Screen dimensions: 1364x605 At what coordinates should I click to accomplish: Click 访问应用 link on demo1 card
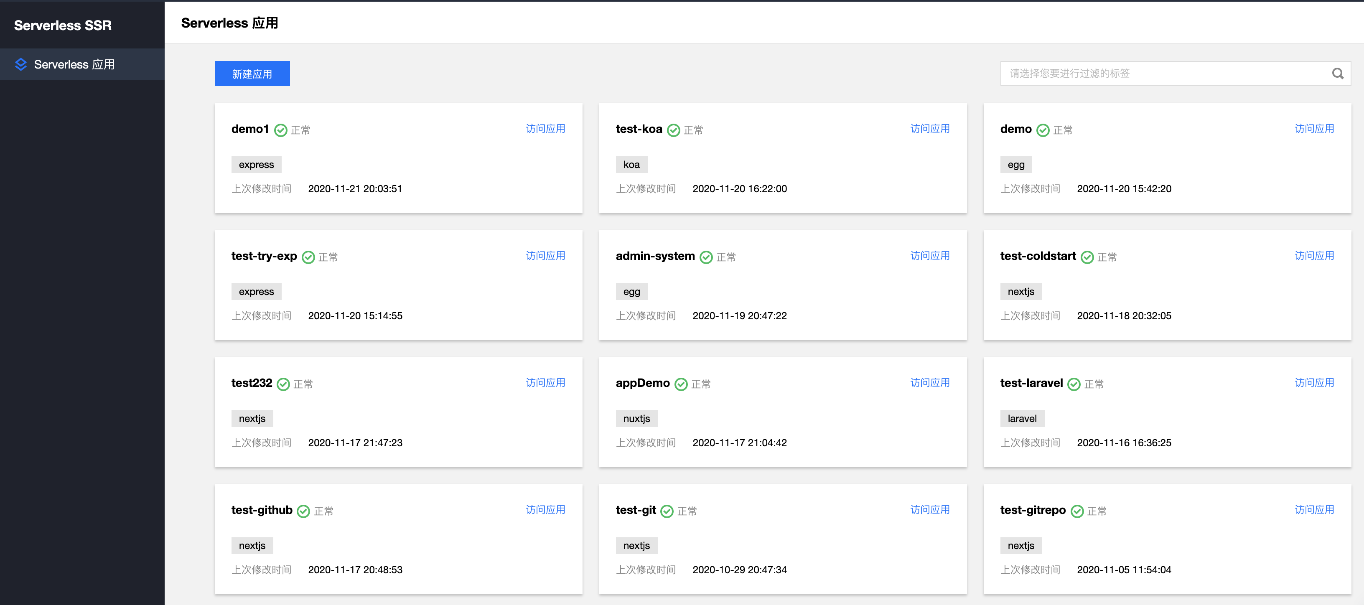545,129
